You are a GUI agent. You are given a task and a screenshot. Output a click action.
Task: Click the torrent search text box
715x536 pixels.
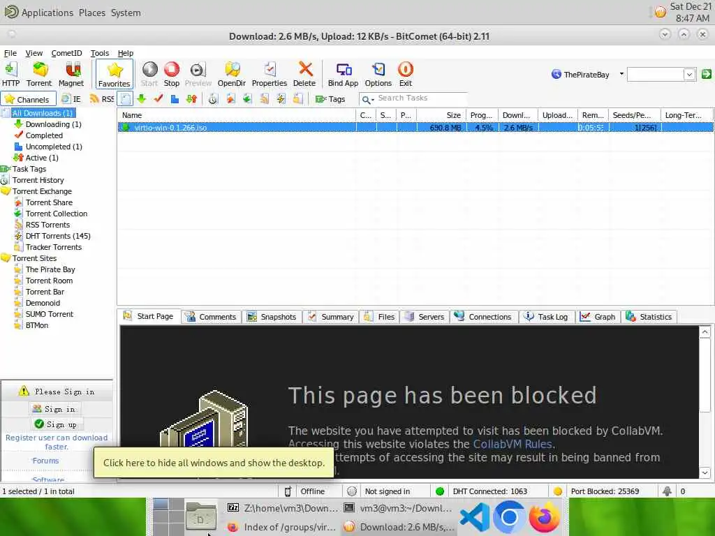pyautogui.click(x=656, y=74)
